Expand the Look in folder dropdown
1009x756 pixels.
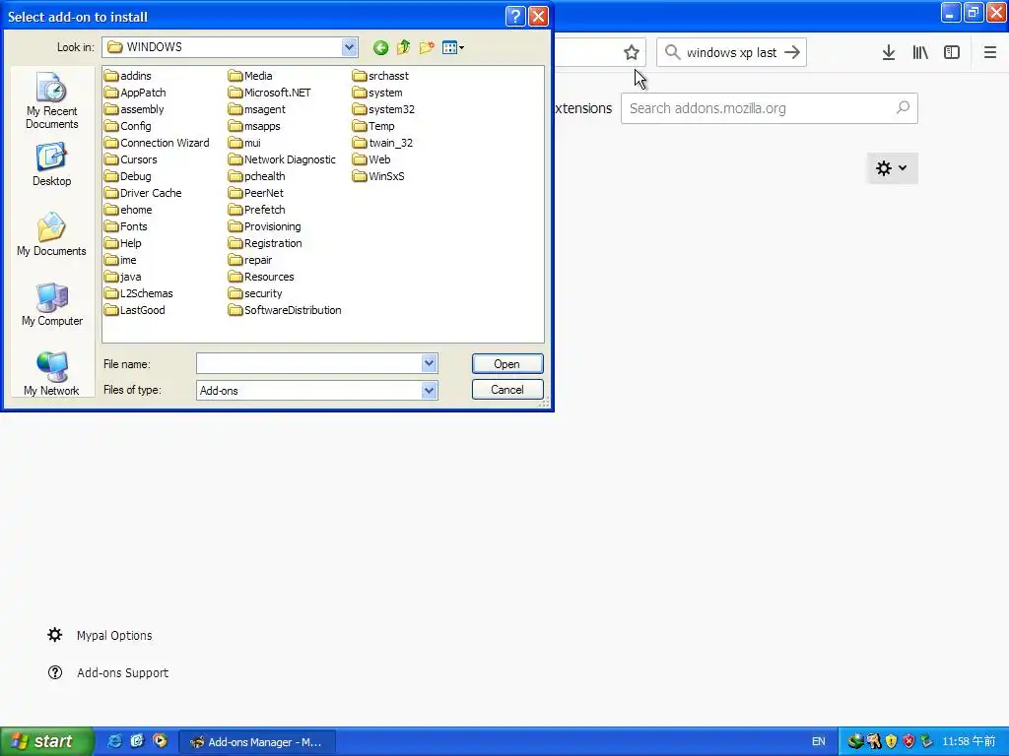coord(349,47)
